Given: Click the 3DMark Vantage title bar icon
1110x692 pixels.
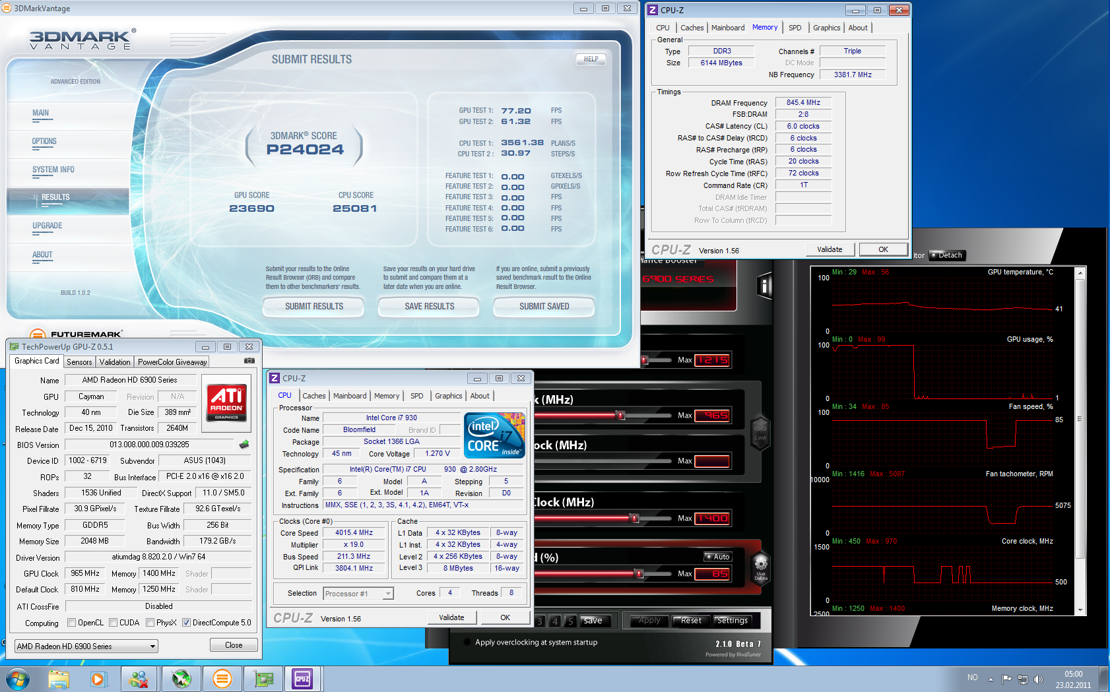Looking at the screenshot, I should [x=7, y=9].
